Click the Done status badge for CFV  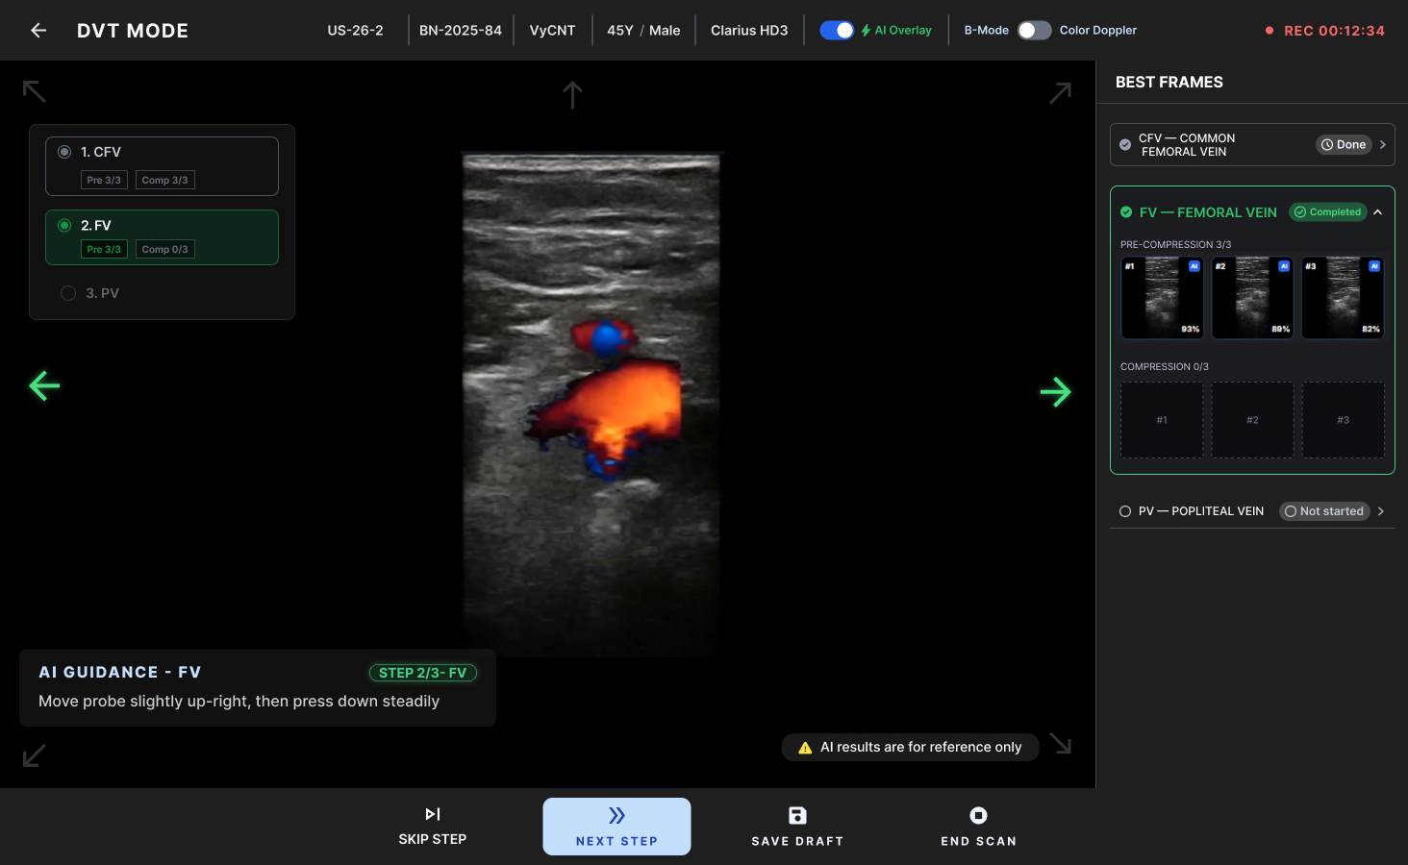1344,145
